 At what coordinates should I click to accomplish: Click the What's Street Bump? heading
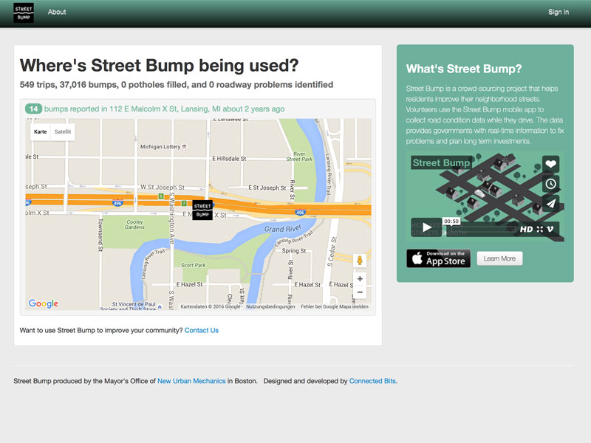(464, 69)
